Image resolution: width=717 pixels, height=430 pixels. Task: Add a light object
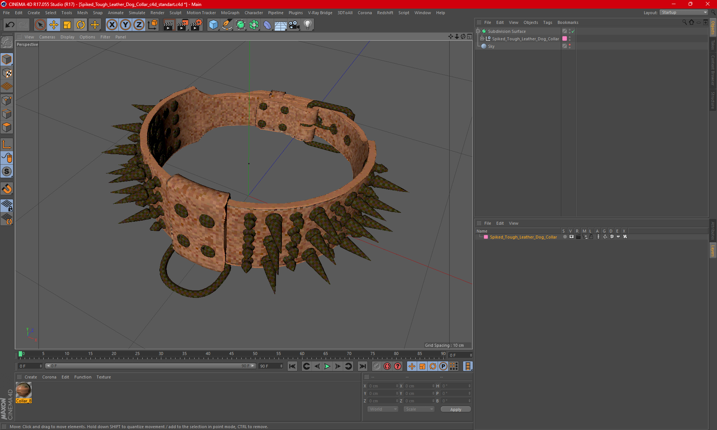tap(307, 25)
